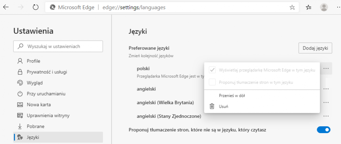Open the favorites list icon
The image size is (341, 144).
(309, 7)
